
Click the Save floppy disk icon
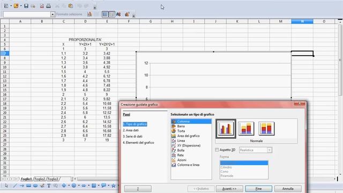(26, 6)
